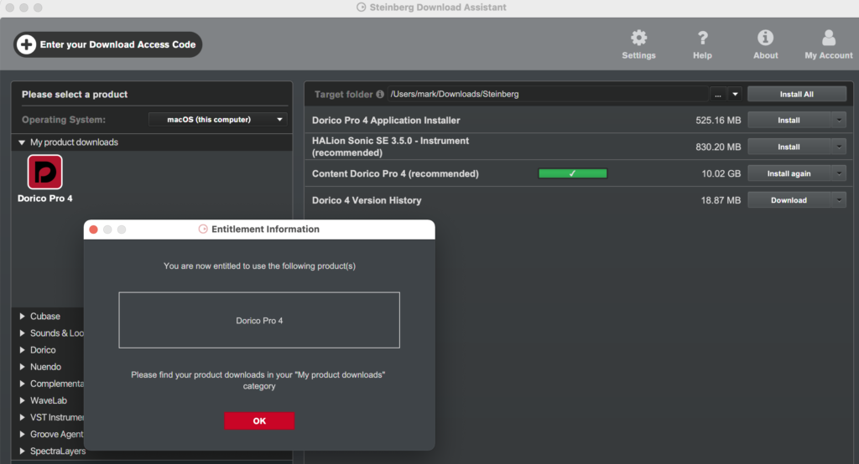Open dropdown arrow next to Install again
The image size is (859, 464).
click(839, 173)
